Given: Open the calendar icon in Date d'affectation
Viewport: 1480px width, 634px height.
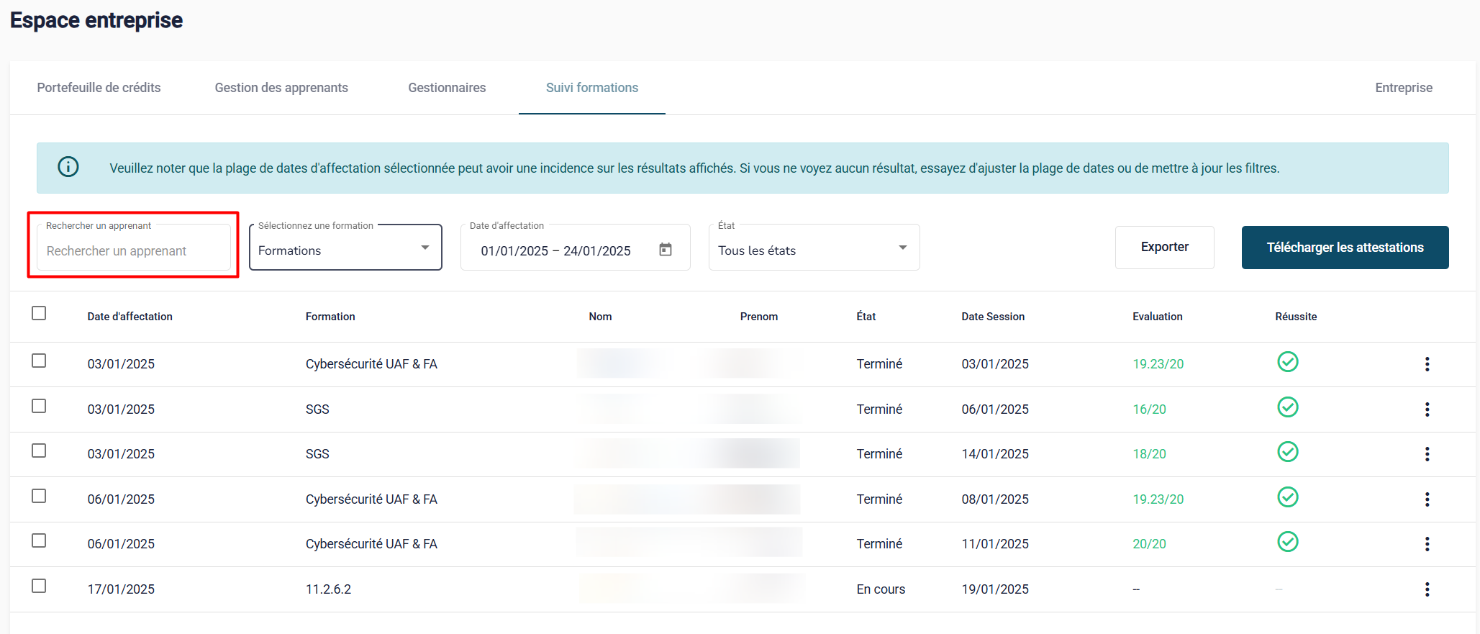Looking at the screenshot, I should (x=666, y=250).
